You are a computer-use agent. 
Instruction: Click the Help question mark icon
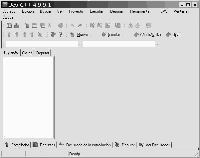[x=61, y=35]
